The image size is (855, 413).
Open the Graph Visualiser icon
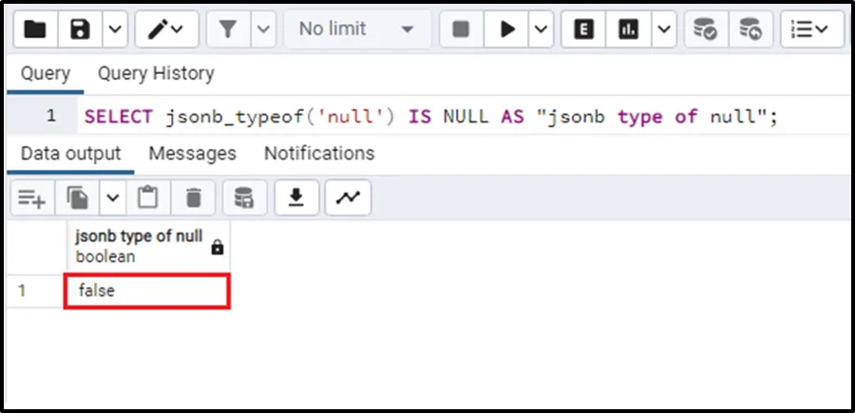[348, 197]
